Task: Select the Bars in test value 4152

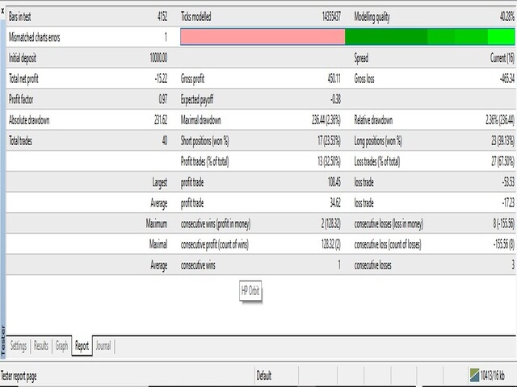Action: 162,16
